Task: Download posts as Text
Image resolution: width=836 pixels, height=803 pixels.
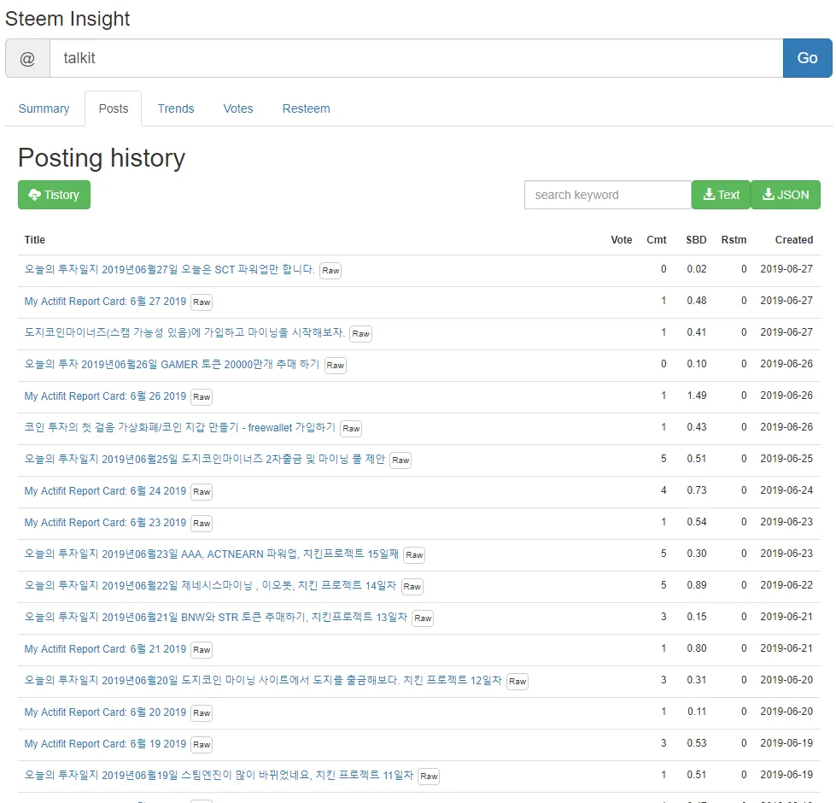Action: point(721,195)
